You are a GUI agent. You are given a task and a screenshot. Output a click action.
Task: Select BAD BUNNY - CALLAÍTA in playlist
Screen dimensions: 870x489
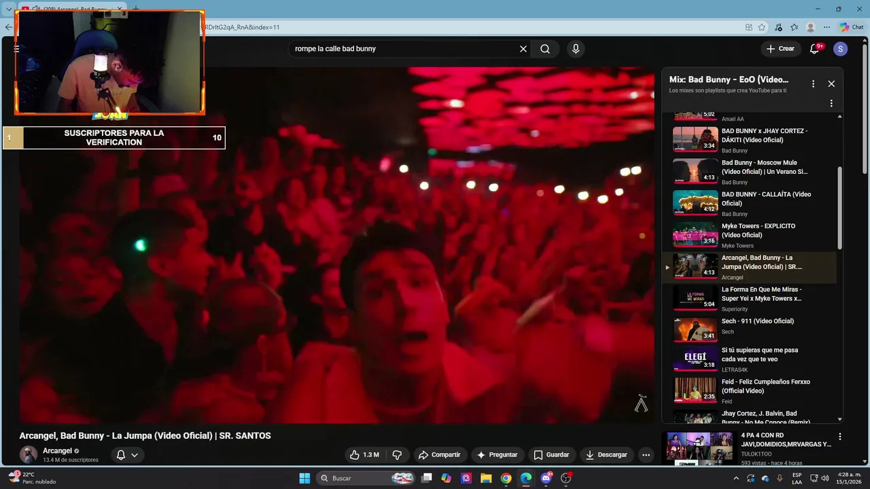pyautogui.click(x=750, y=204)
